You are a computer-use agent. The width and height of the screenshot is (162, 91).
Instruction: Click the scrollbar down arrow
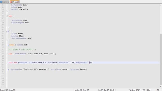coord(161,86)
